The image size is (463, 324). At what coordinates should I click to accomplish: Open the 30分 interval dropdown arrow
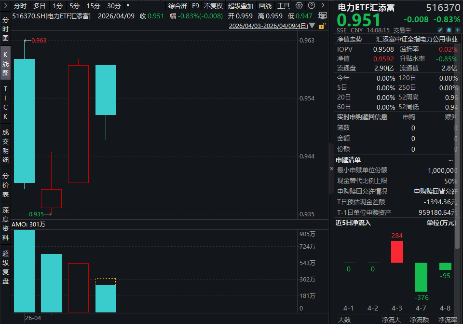(127, 6)
